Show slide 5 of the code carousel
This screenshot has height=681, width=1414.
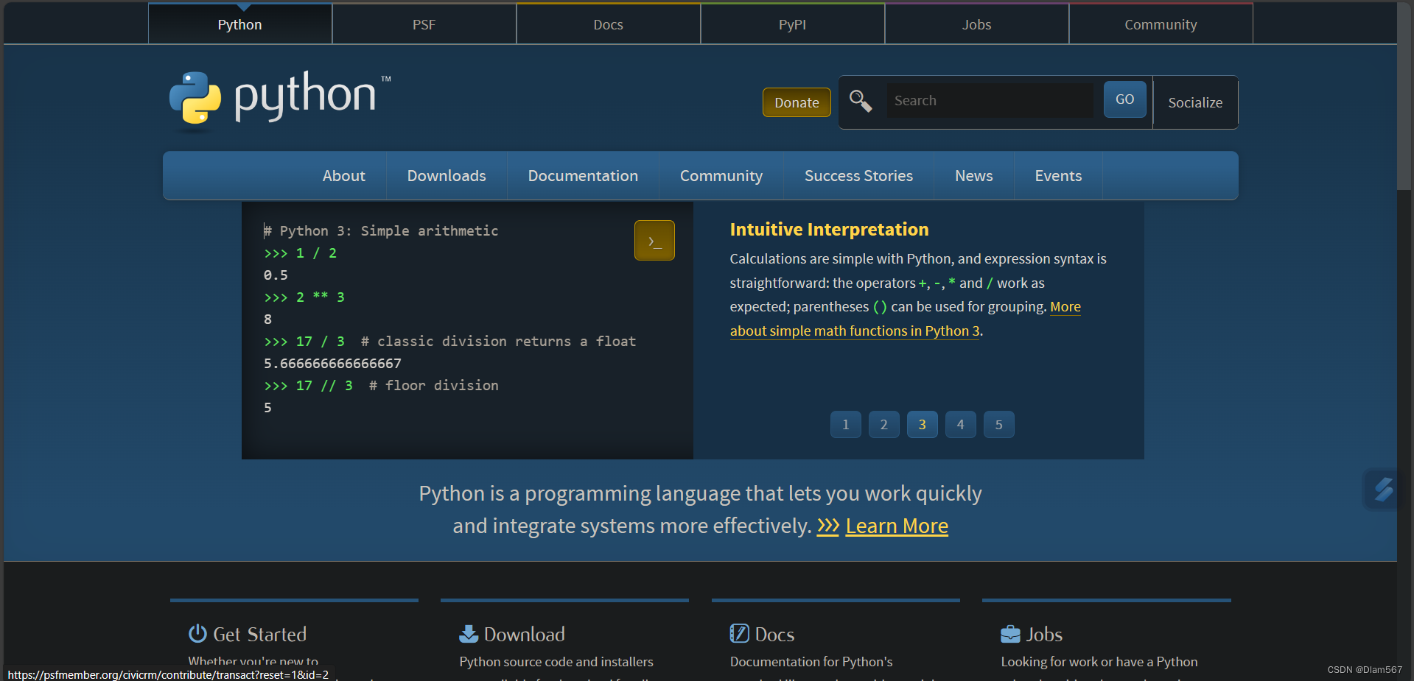pos(999,425)
